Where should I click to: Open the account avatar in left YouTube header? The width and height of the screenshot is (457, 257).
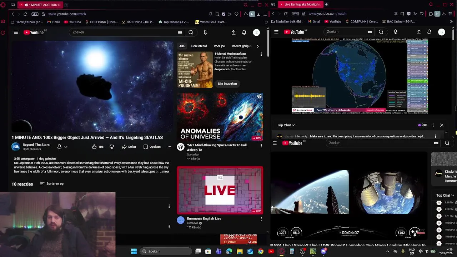pos(256,32)
